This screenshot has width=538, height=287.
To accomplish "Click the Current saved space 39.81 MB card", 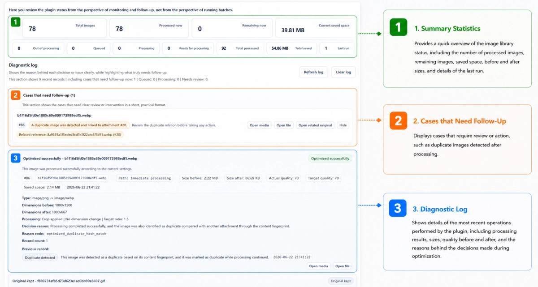I will [315, 28].
